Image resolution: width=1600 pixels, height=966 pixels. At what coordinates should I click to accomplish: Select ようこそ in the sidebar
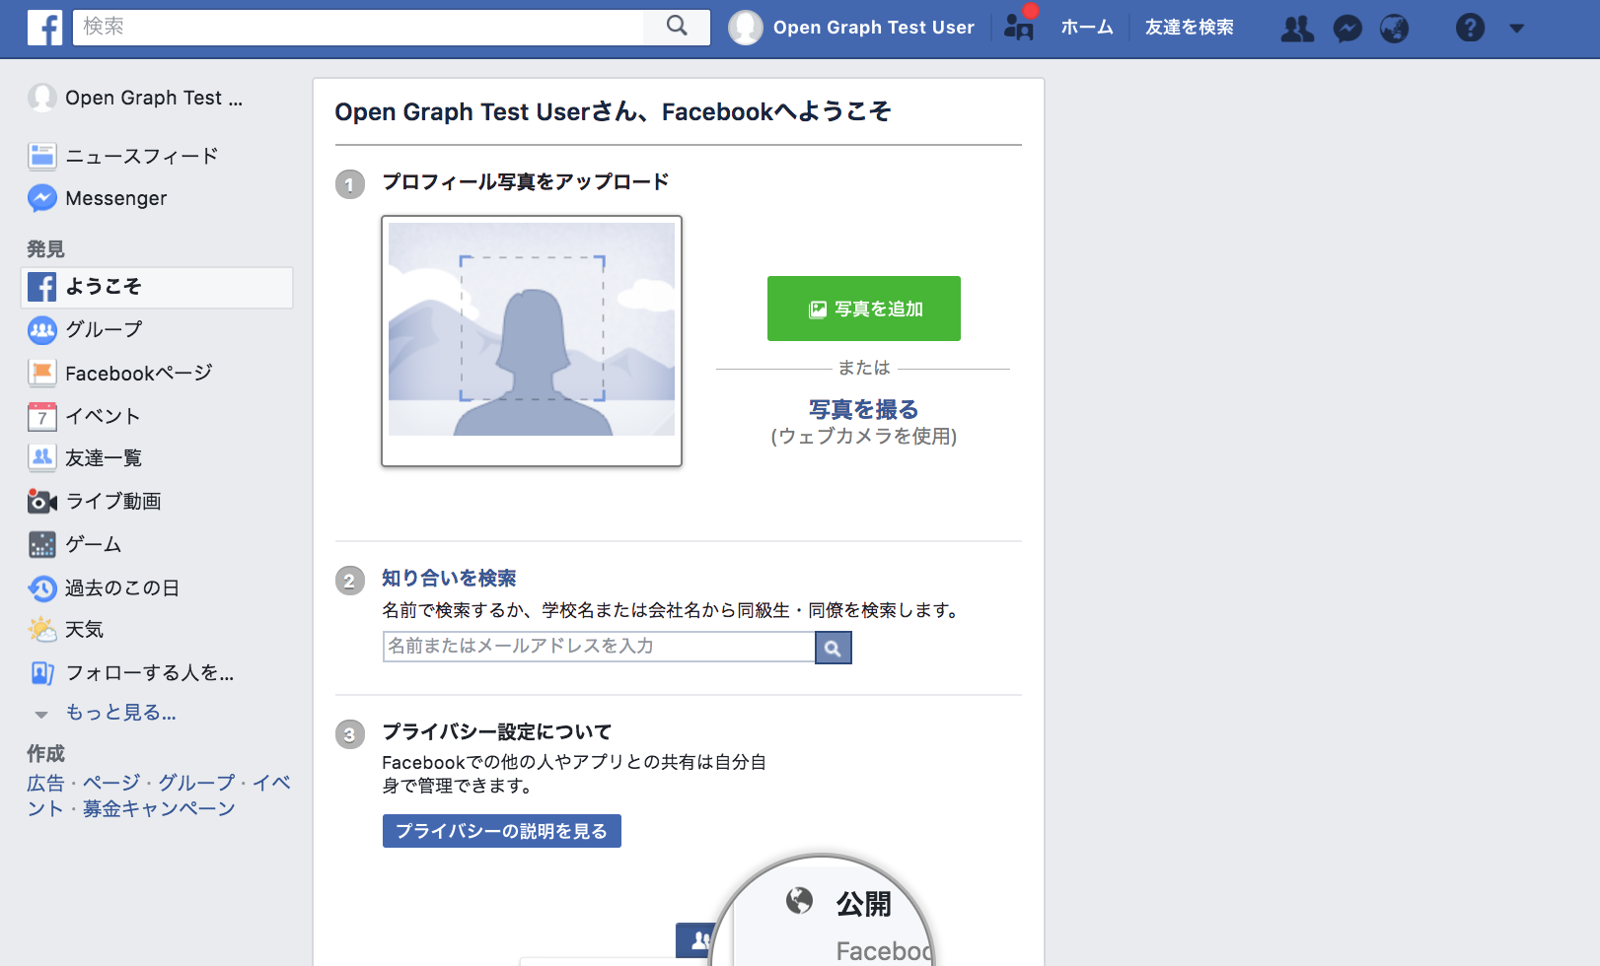click(x=157, y=287)
